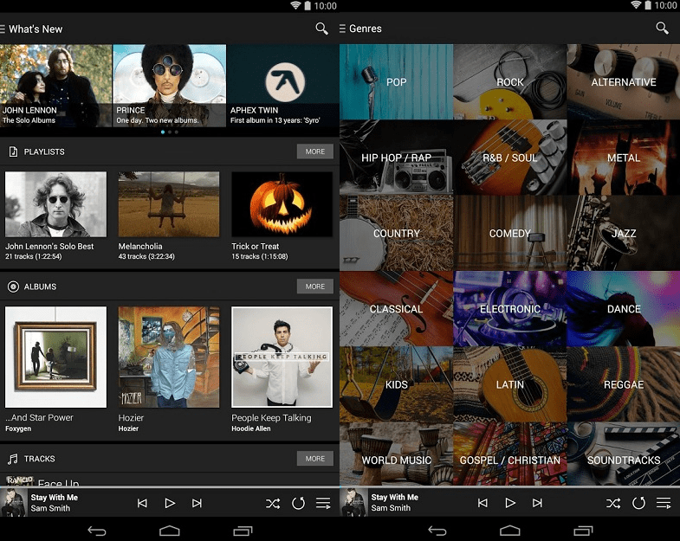Viewport: 680px width, 541px height.
Task: Select the Pop genre tile
Action: [397, 81]
